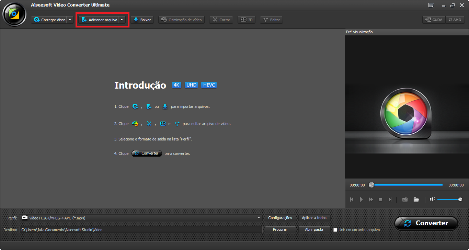
Task: Expand the Carregar disco dropdown arrow
Action: (x=70, y=20)
